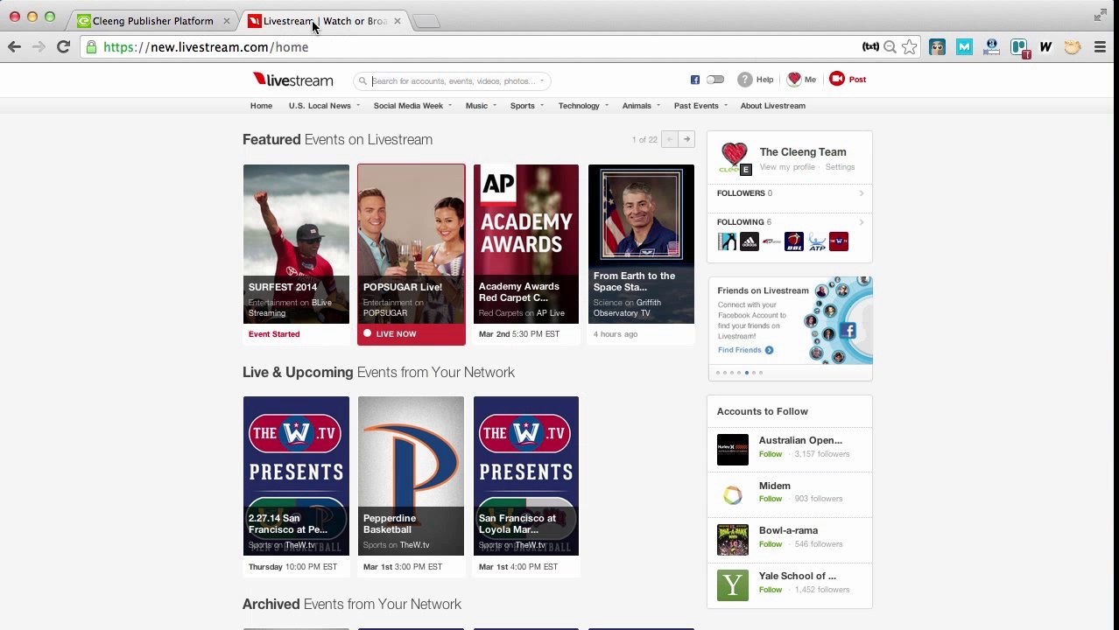Screen dimensions: 1119x630
Task: Open the Chrome hamburger menu
Action: tap(1100, 47)
